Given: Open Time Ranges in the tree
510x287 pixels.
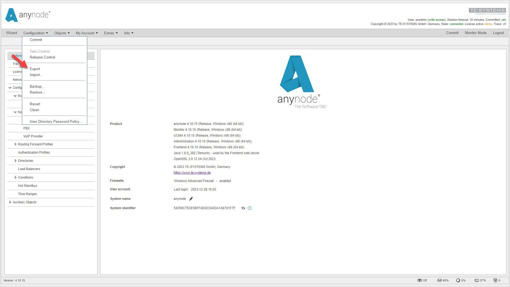Looking at the screenshot, I should click(x=27, y=194).
